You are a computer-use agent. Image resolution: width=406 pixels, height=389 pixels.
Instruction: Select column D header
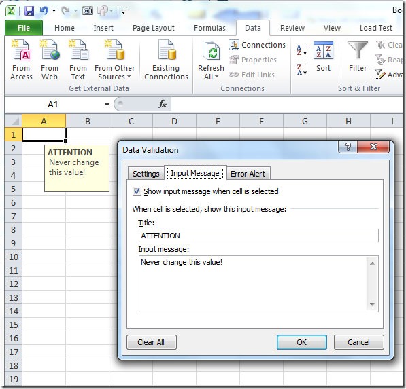[x=175, y=121]
